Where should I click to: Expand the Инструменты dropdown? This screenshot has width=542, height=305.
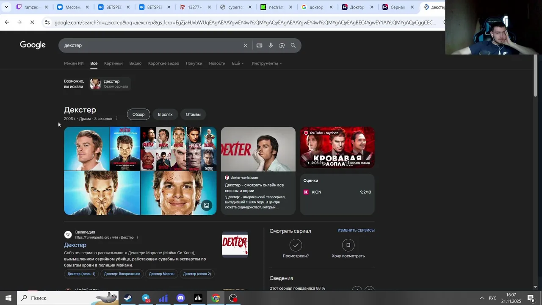(x=267, y=63)
